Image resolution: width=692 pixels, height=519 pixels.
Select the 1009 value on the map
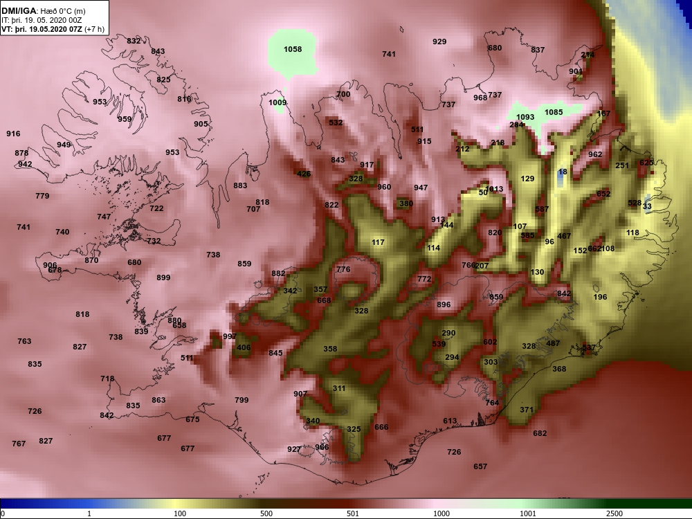click(277, 102)
